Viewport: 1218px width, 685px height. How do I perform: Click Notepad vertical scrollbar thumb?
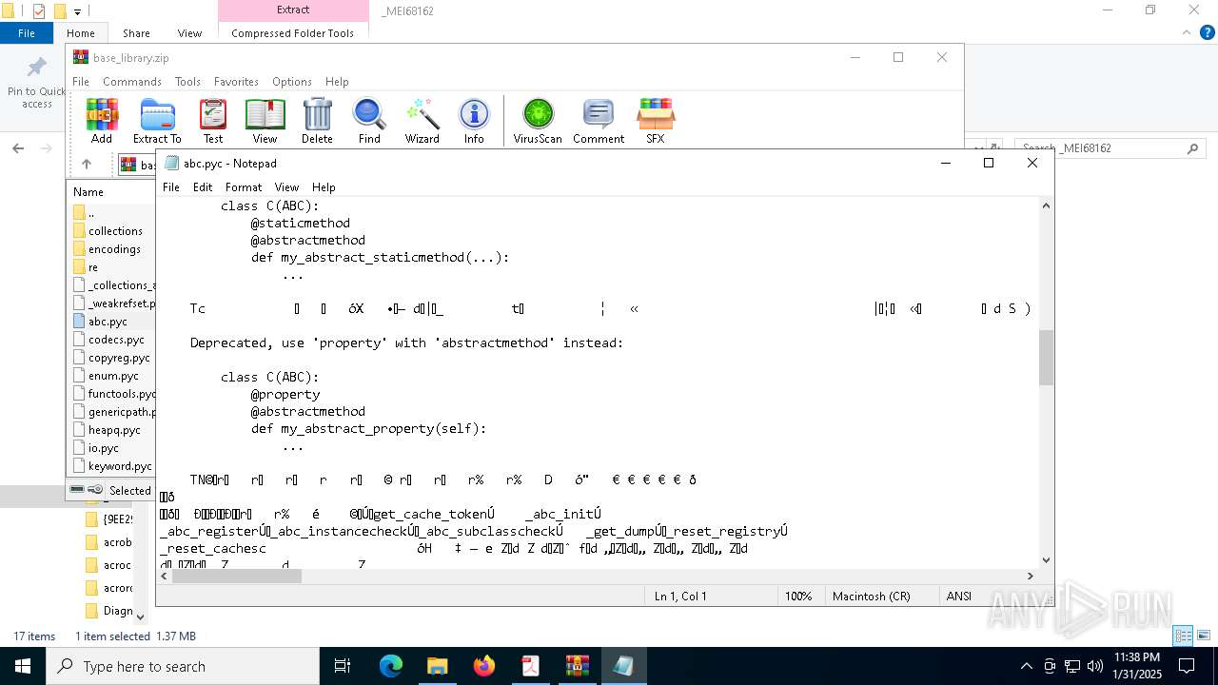1046,357
